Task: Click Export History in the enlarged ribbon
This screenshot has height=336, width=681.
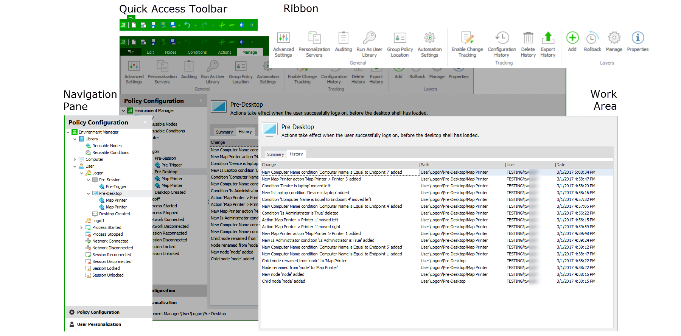Action: point(548,45)
